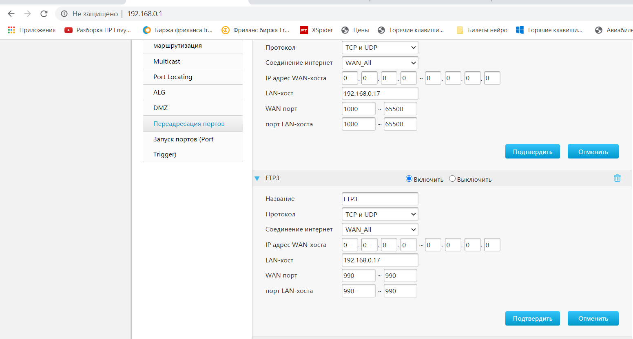Open the Фриланс биржа Fr... bookmark
Viewport: 633px width, 339px height.
[x=255, y=30]
